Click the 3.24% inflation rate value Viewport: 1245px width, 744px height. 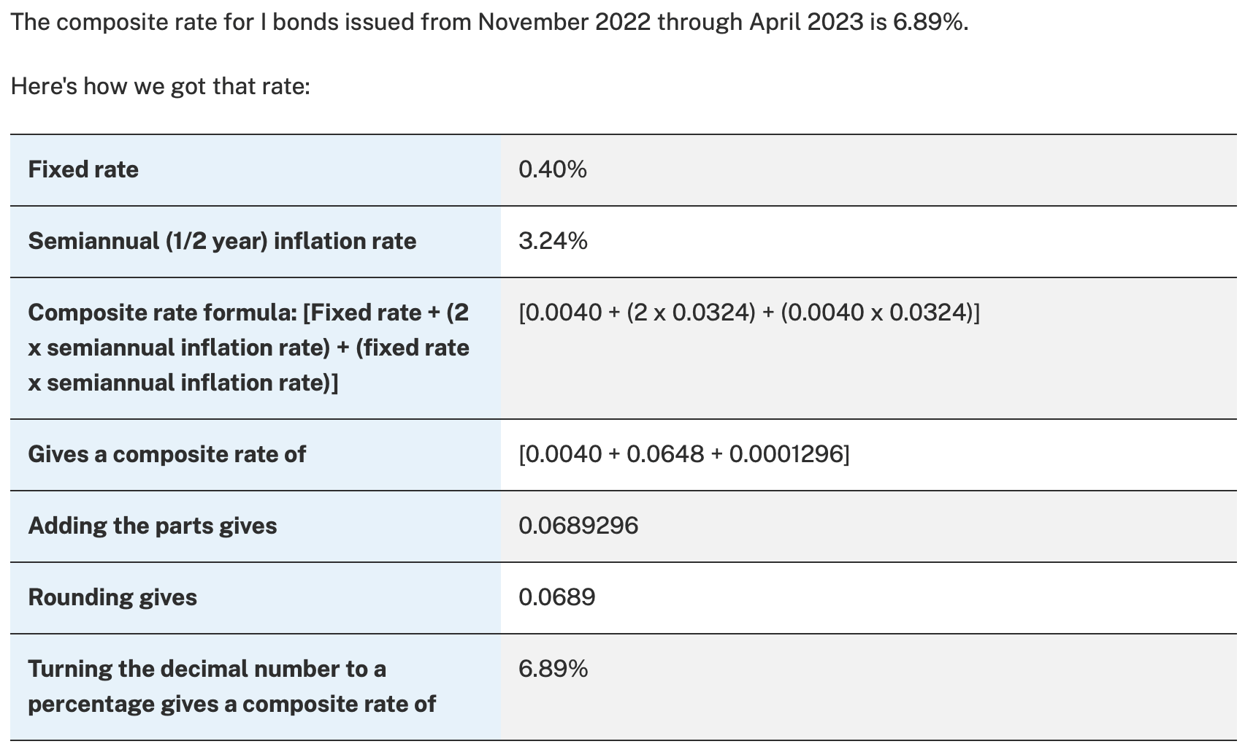click(553, 241)
